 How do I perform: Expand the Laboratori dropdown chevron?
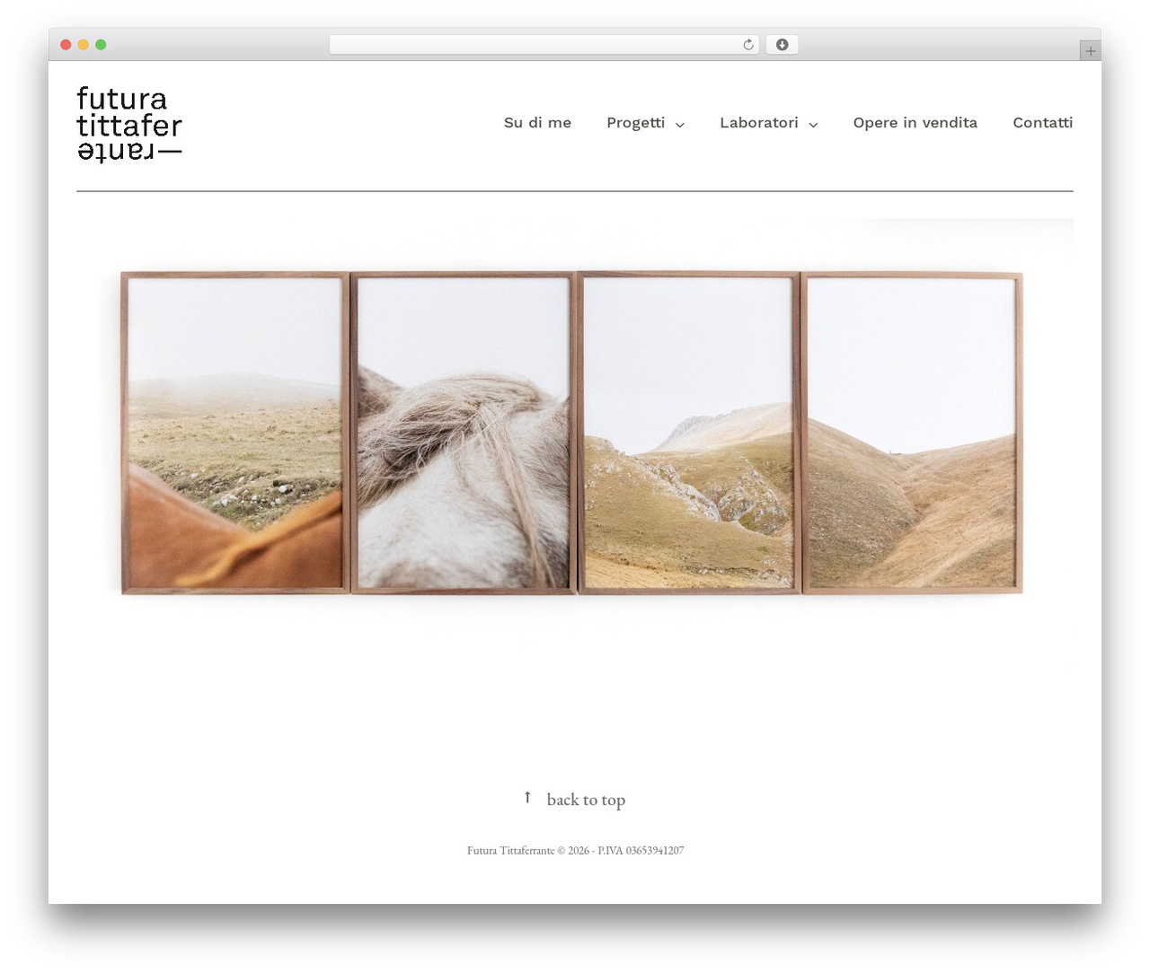[813, 125]
